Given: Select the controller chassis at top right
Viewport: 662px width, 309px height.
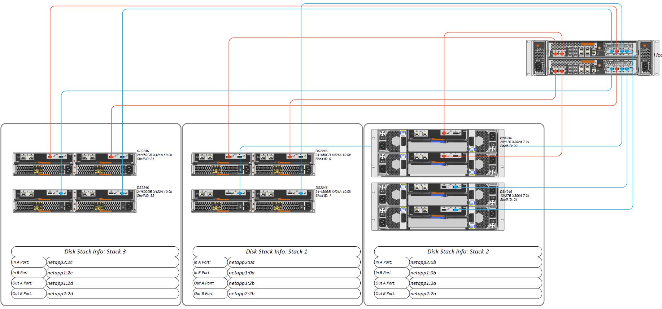Looking at the screenshot, I should click(x=590, y=58).
